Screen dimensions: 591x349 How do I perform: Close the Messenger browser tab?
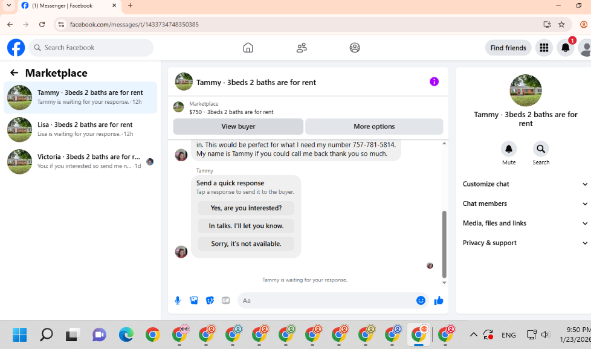[114, 5]
